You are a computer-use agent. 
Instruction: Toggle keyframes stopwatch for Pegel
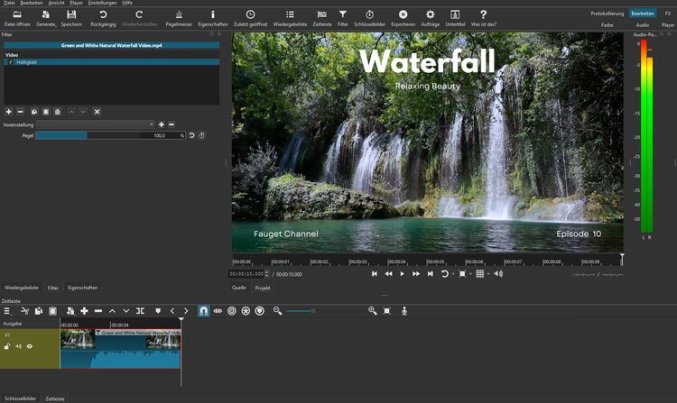coord(201,135)
